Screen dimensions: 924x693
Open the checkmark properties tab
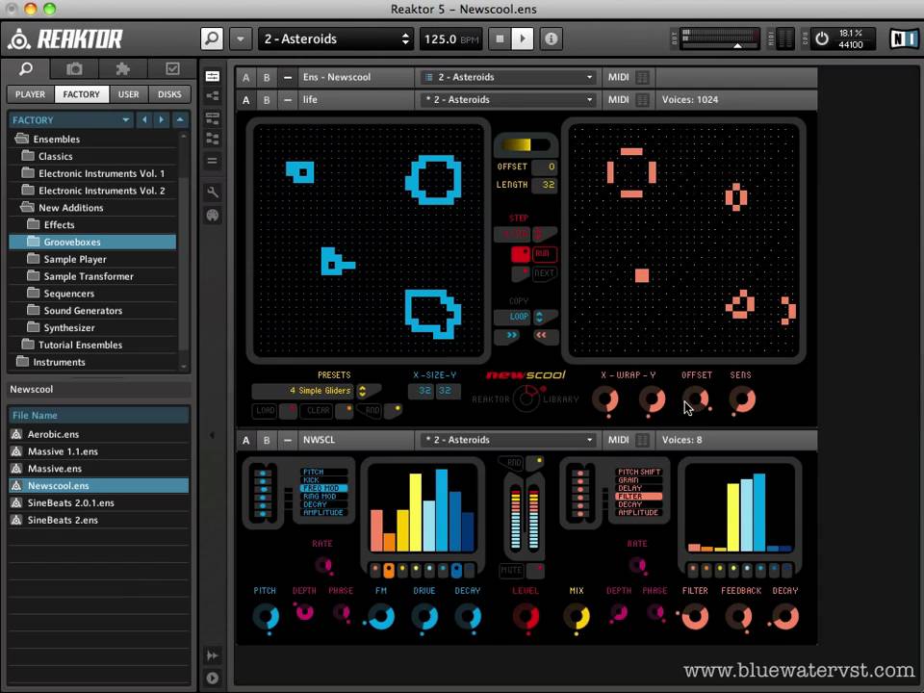[x=172, y=69]
